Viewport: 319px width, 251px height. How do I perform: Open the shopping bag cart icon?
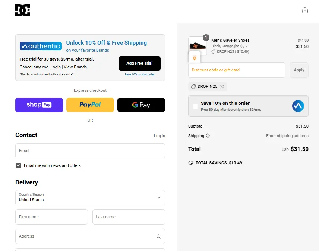[305, 10]
